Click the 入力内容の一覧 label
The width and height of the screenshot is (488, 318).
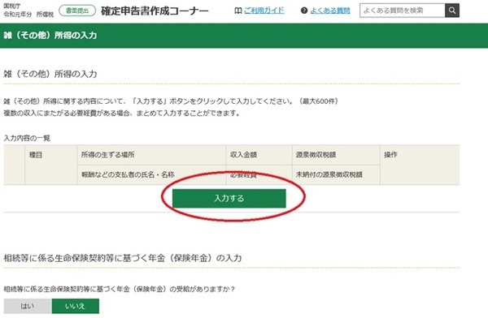click(x=27, y=138)
